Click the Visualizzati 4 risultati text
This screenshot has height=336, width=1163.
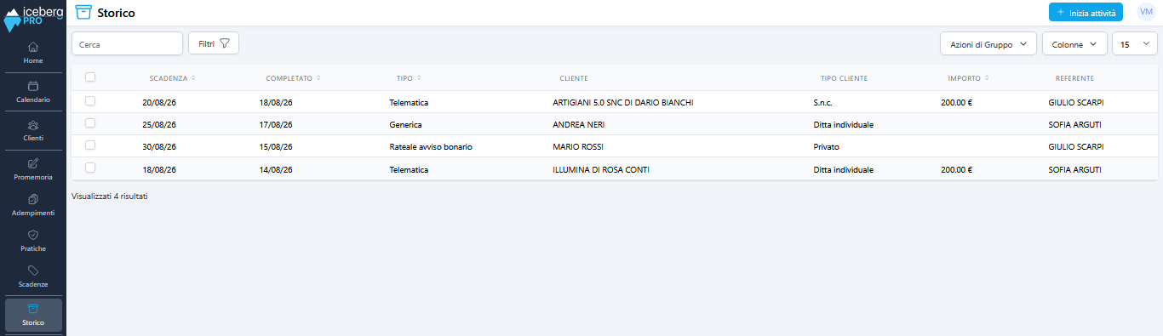point(110,196)
